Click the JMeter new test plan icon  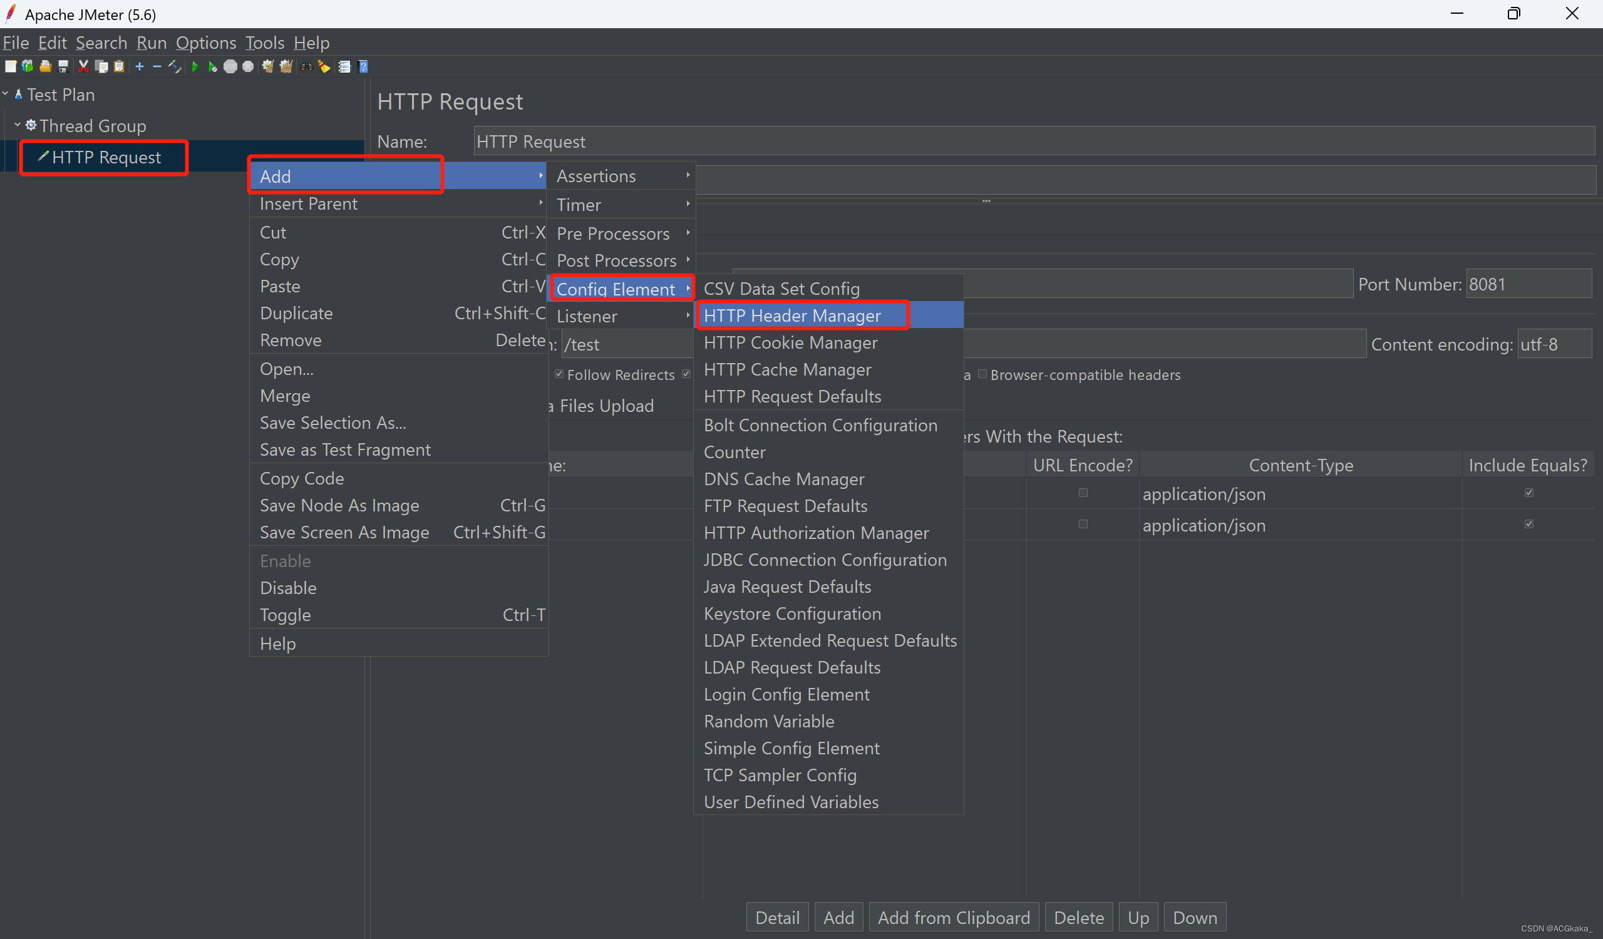10,69
